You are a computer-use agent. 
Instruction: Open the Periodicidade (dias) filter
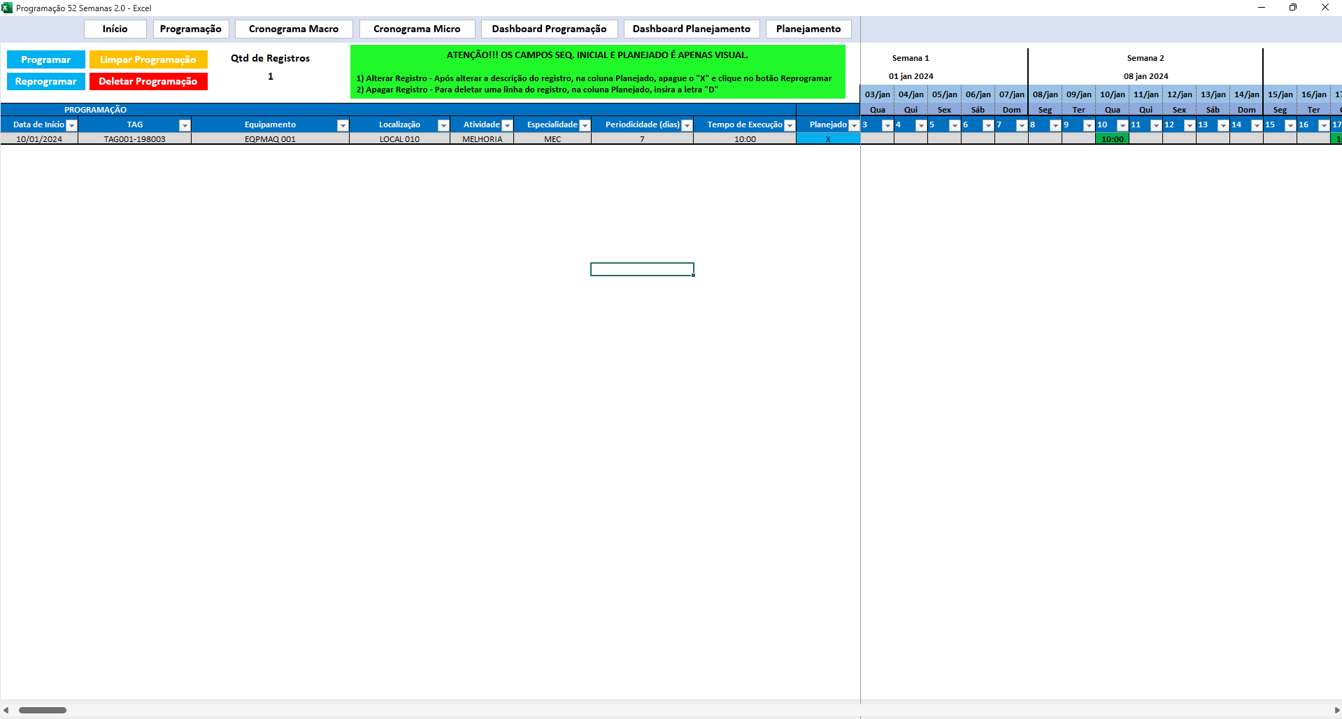coord(687,125)
